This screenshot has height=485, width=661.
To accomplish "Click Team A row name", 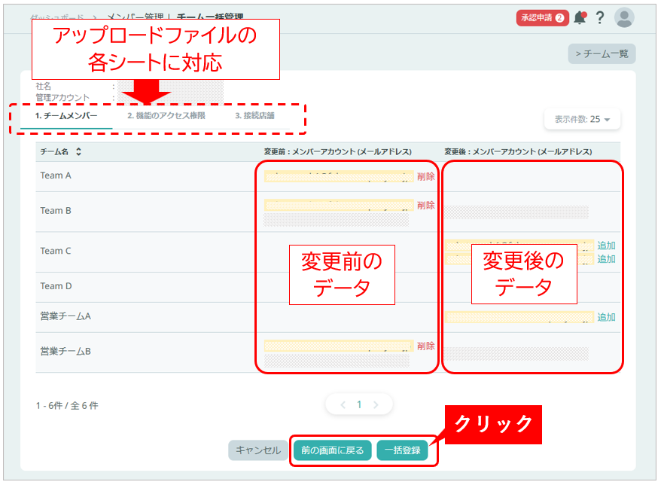I will coord(56,176).
